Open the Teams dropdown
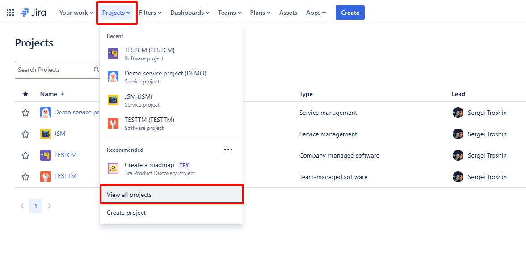The width and height of the screenshot is (526, 263). 229,13
